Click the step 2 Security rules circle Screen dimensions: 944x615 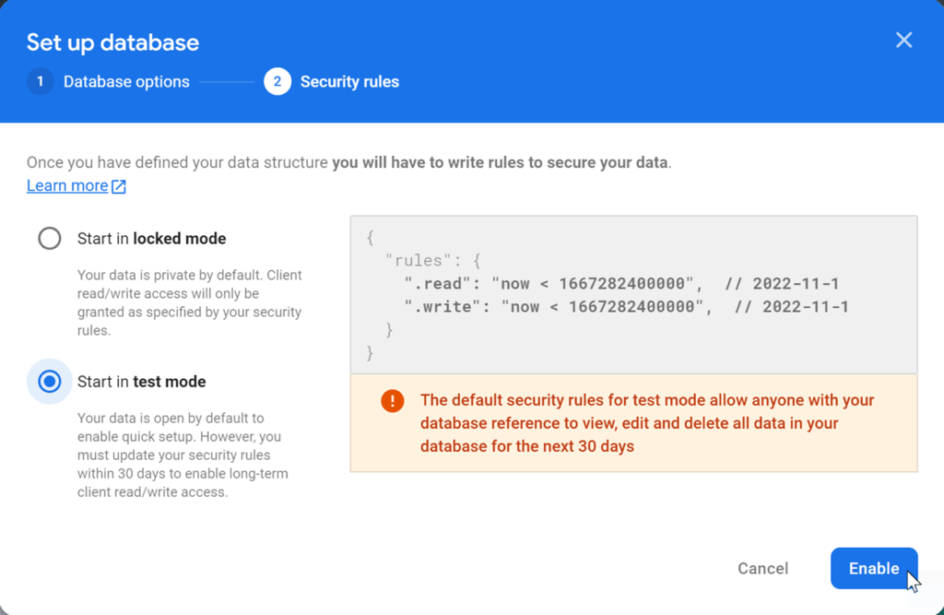click(277, 81)
